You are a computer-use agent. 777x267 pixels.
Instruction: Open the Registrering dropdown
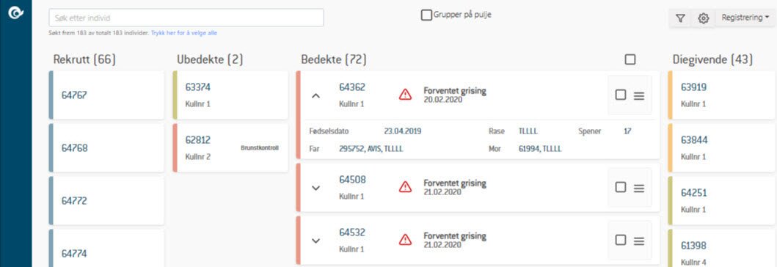(x=745, y=18)
